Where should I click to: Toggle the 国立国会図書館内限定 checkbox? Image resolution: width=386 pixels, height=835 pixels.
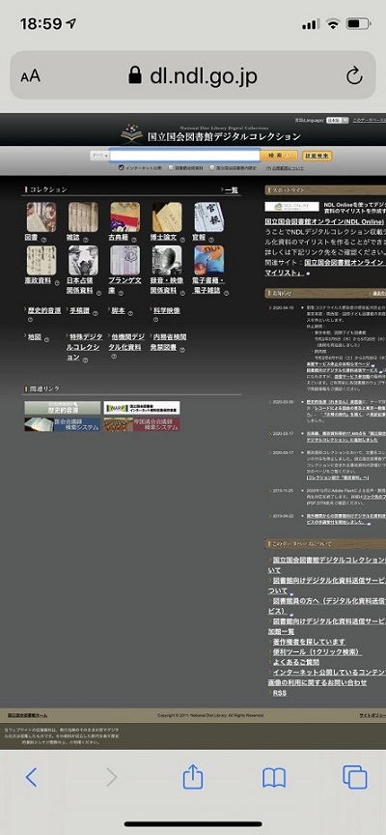pos(212,167)
